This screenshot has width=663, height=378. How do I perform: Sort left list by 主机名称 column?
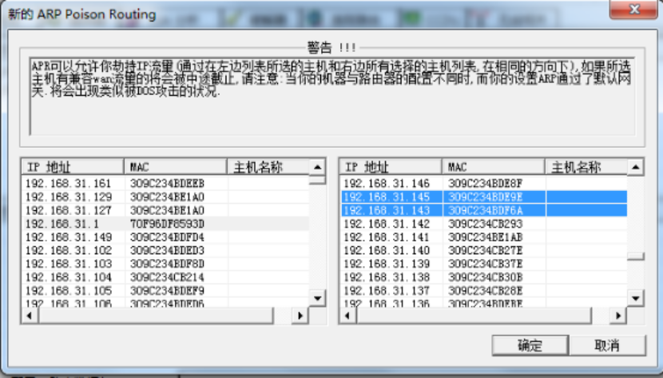[x=268, y=167]
